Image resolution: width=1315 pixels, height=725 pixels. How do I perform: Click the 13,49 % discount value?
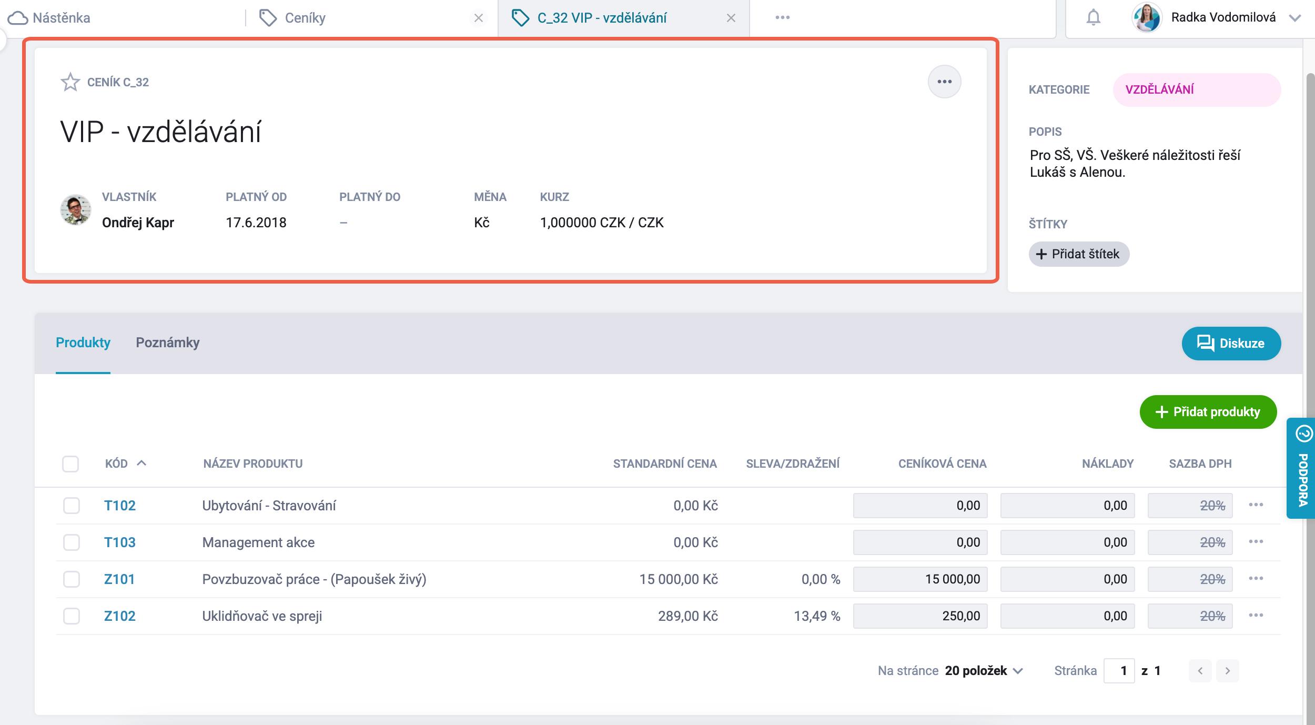coord(817,616)
